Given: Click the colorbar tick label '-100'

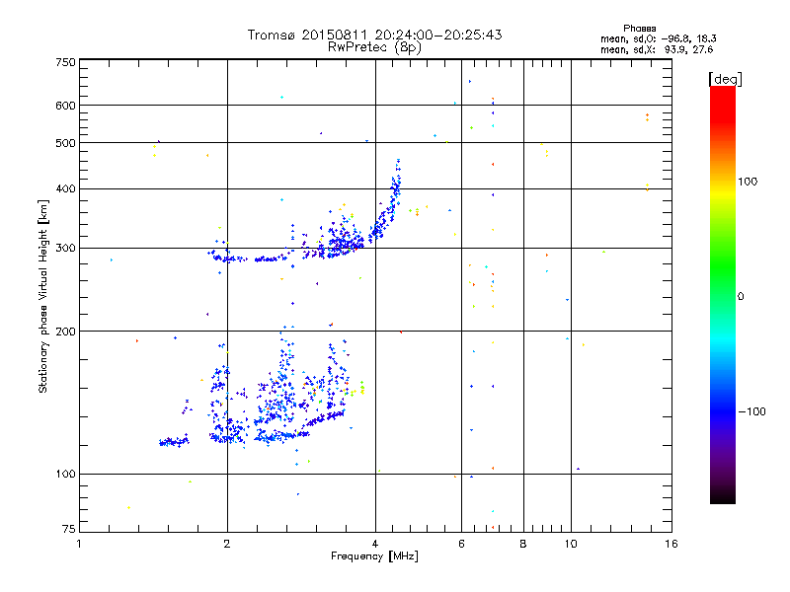Looking at the screenshot, I should pos(751,411).
